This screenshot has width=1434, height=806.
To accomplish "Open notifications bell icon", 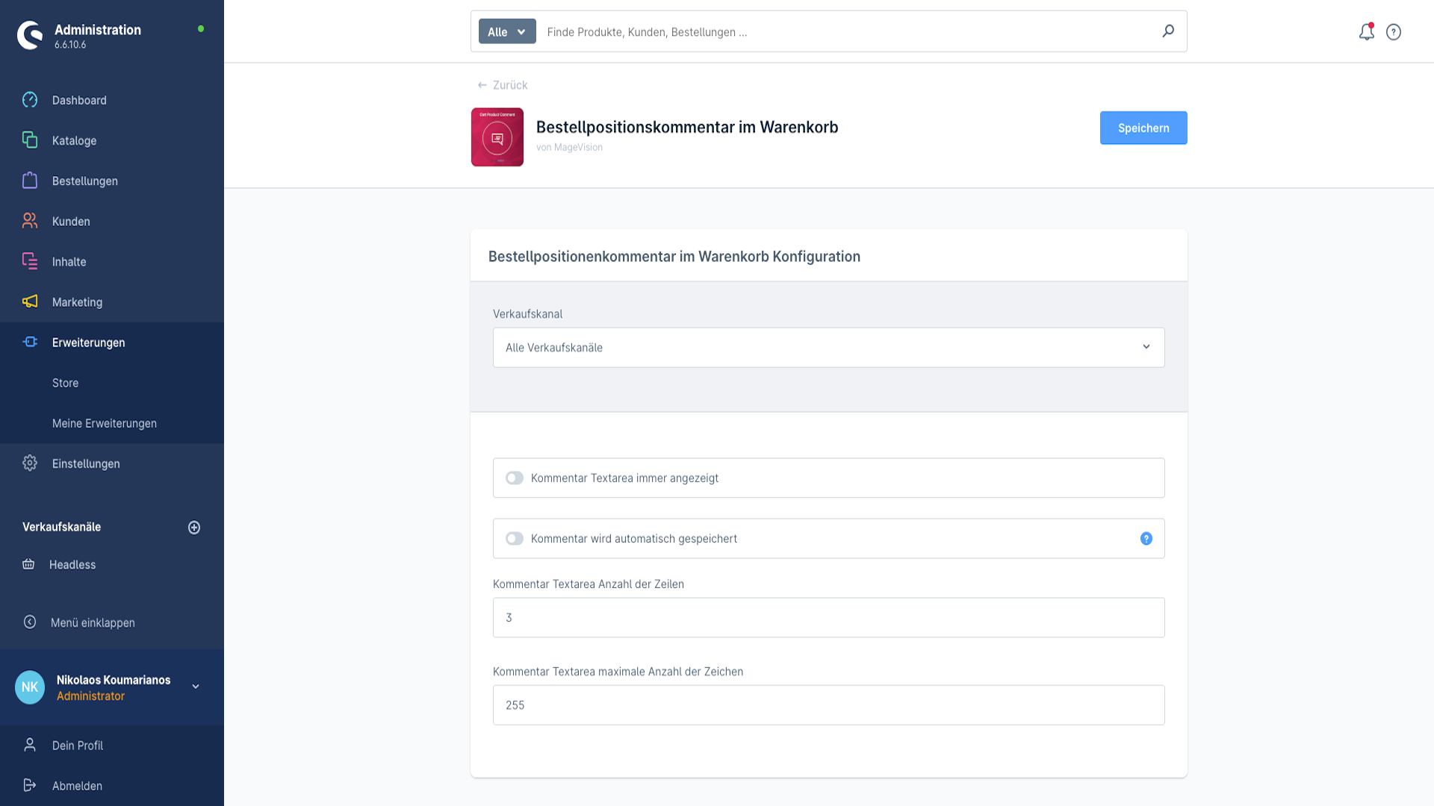I will point(1366,32).
